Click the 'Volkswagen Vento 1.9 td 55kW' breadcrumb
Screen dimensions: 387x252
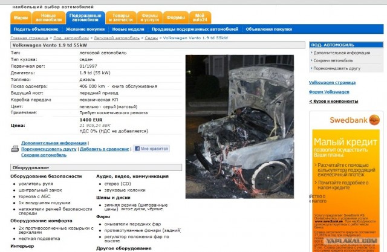[x=195, y=38]
